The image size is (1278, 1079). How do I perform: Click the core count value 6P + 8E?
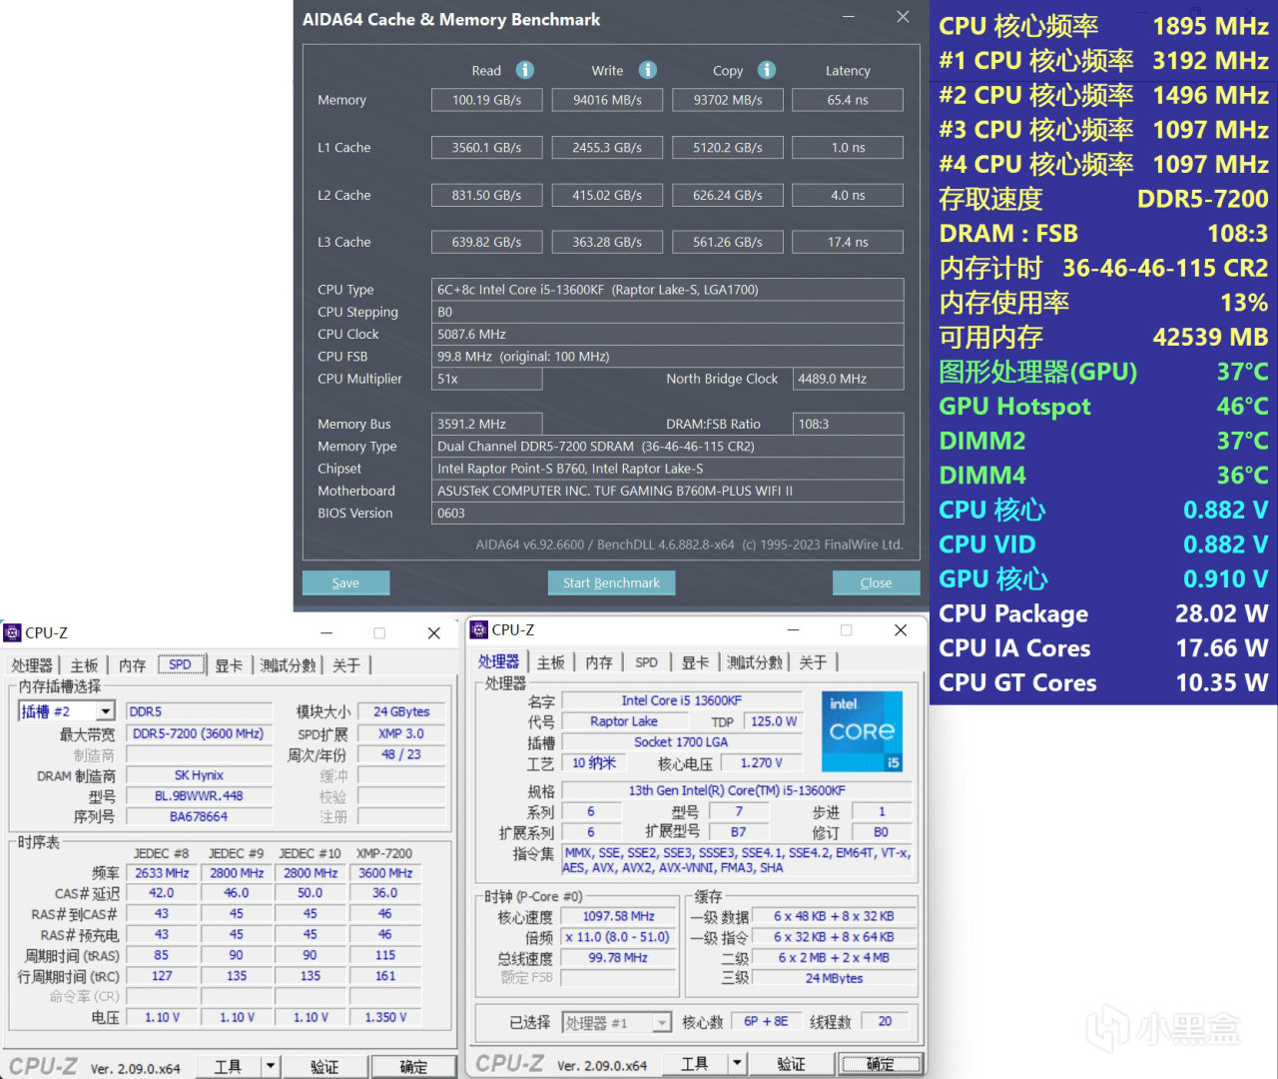pos(766,1021)
